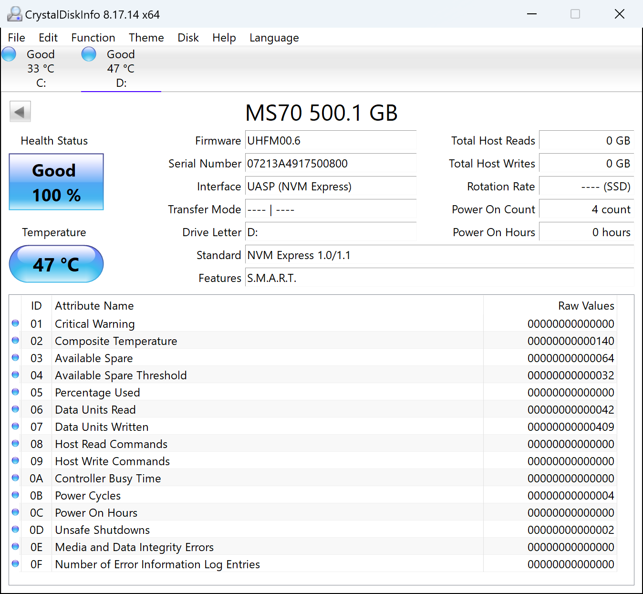Open the Disk menu
This screenshot has width=643, height=594.
pyautogui.click(x=188, y=38)
